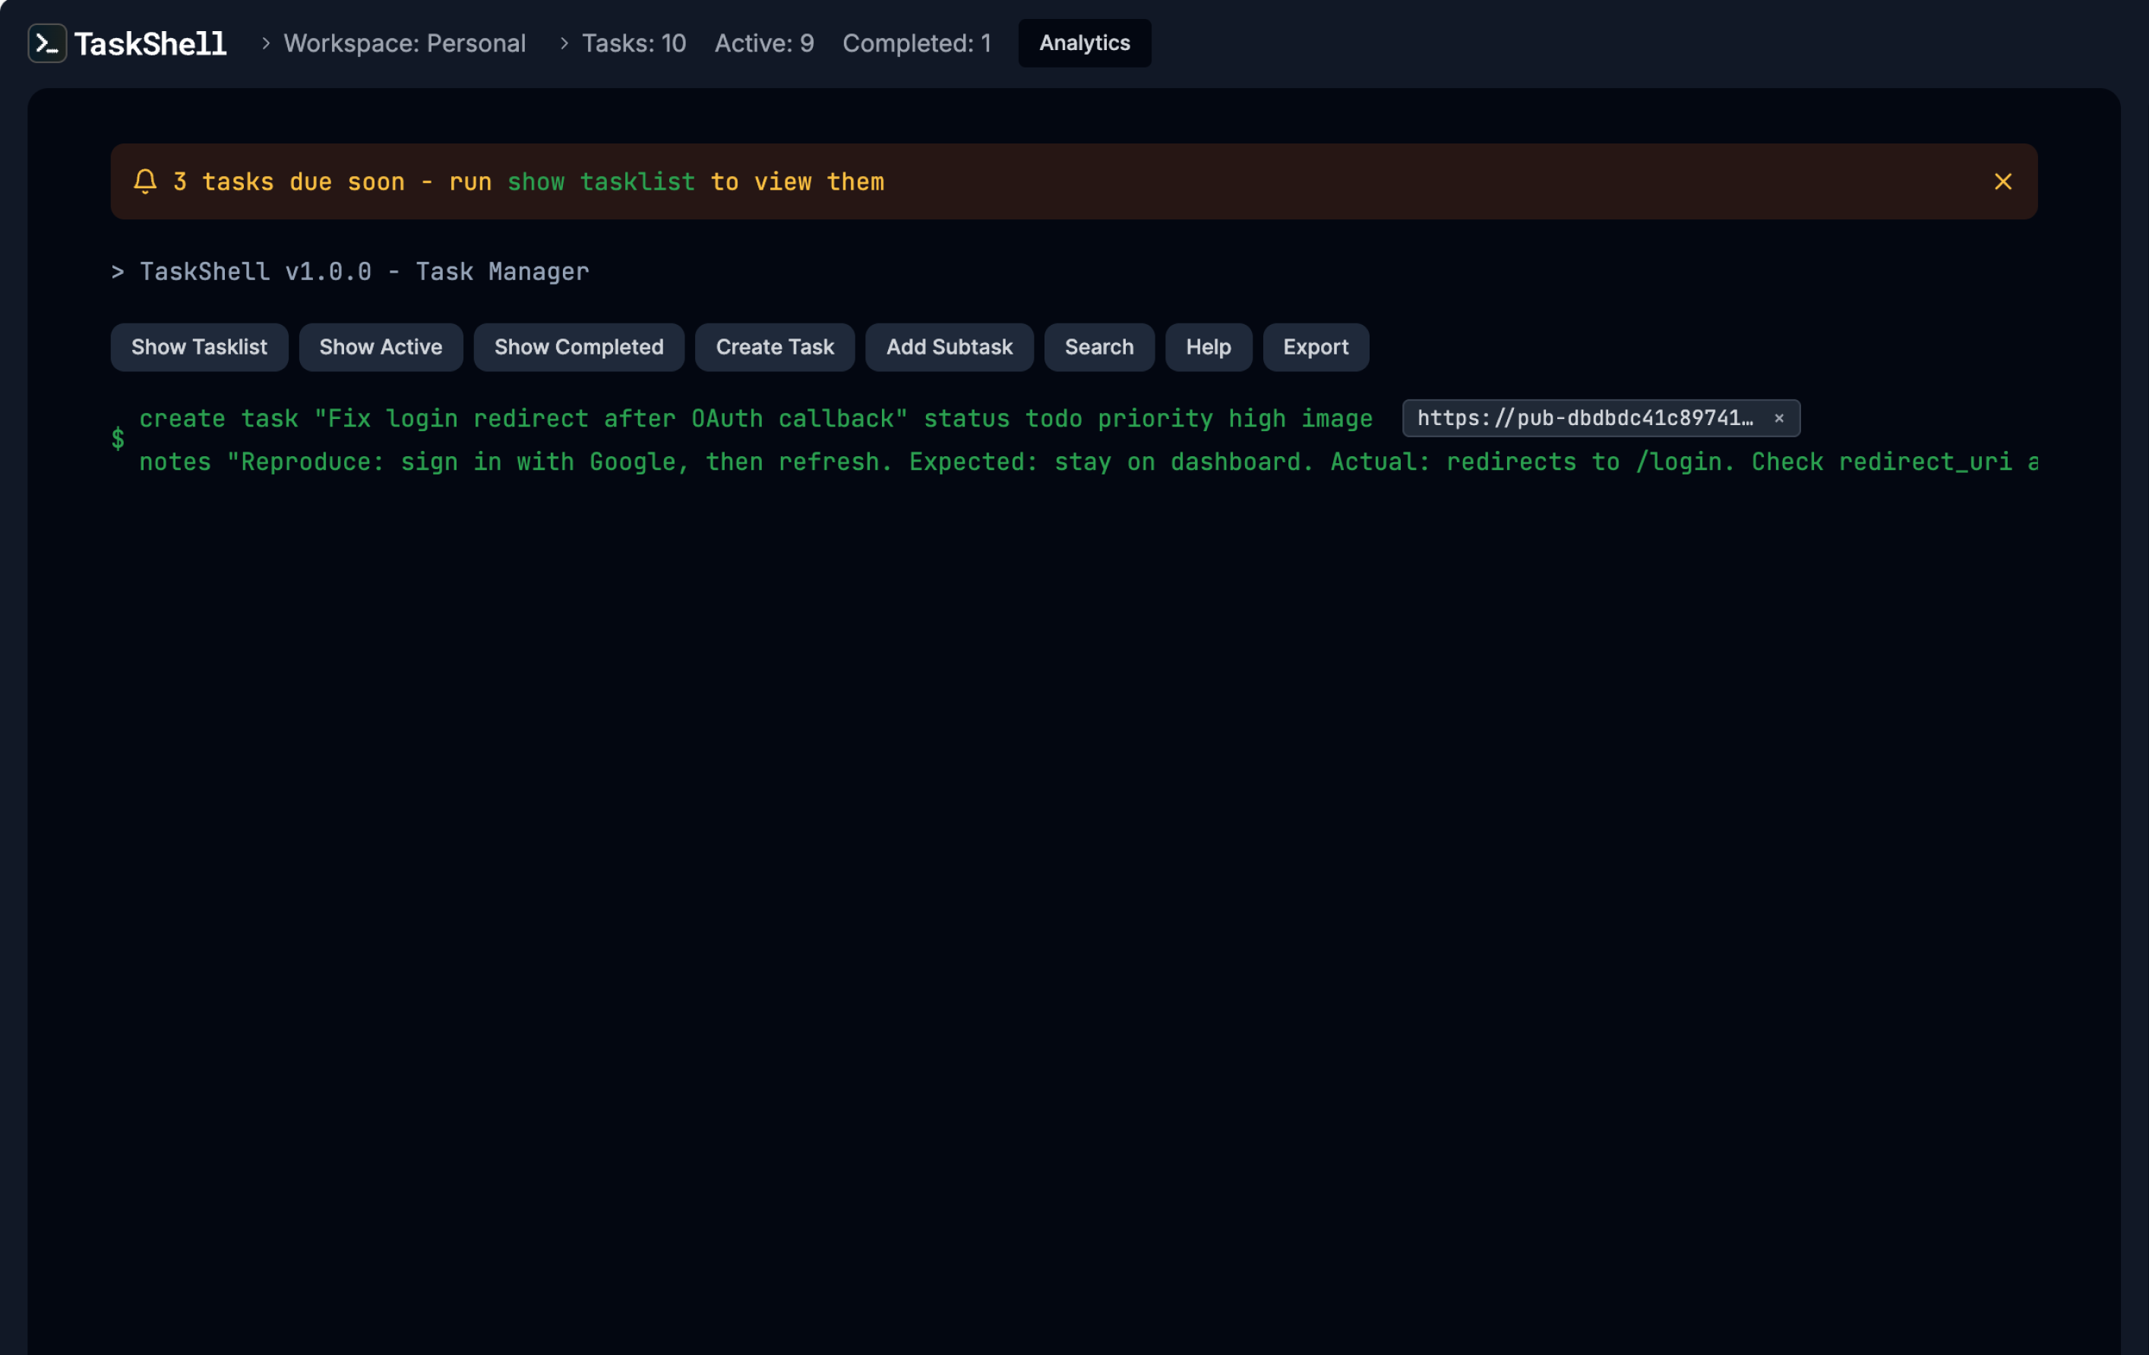Click the Completed: 1 counter
Image resolution: width=2149 pixels, height=1355 pixels.
(918, 43)
